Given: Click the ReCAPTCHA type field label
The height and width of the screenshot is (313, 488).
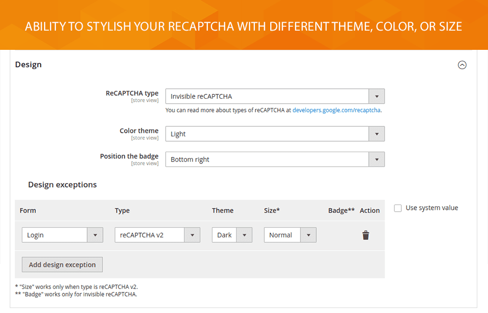Looking at the screenshot, I should 132,93.
